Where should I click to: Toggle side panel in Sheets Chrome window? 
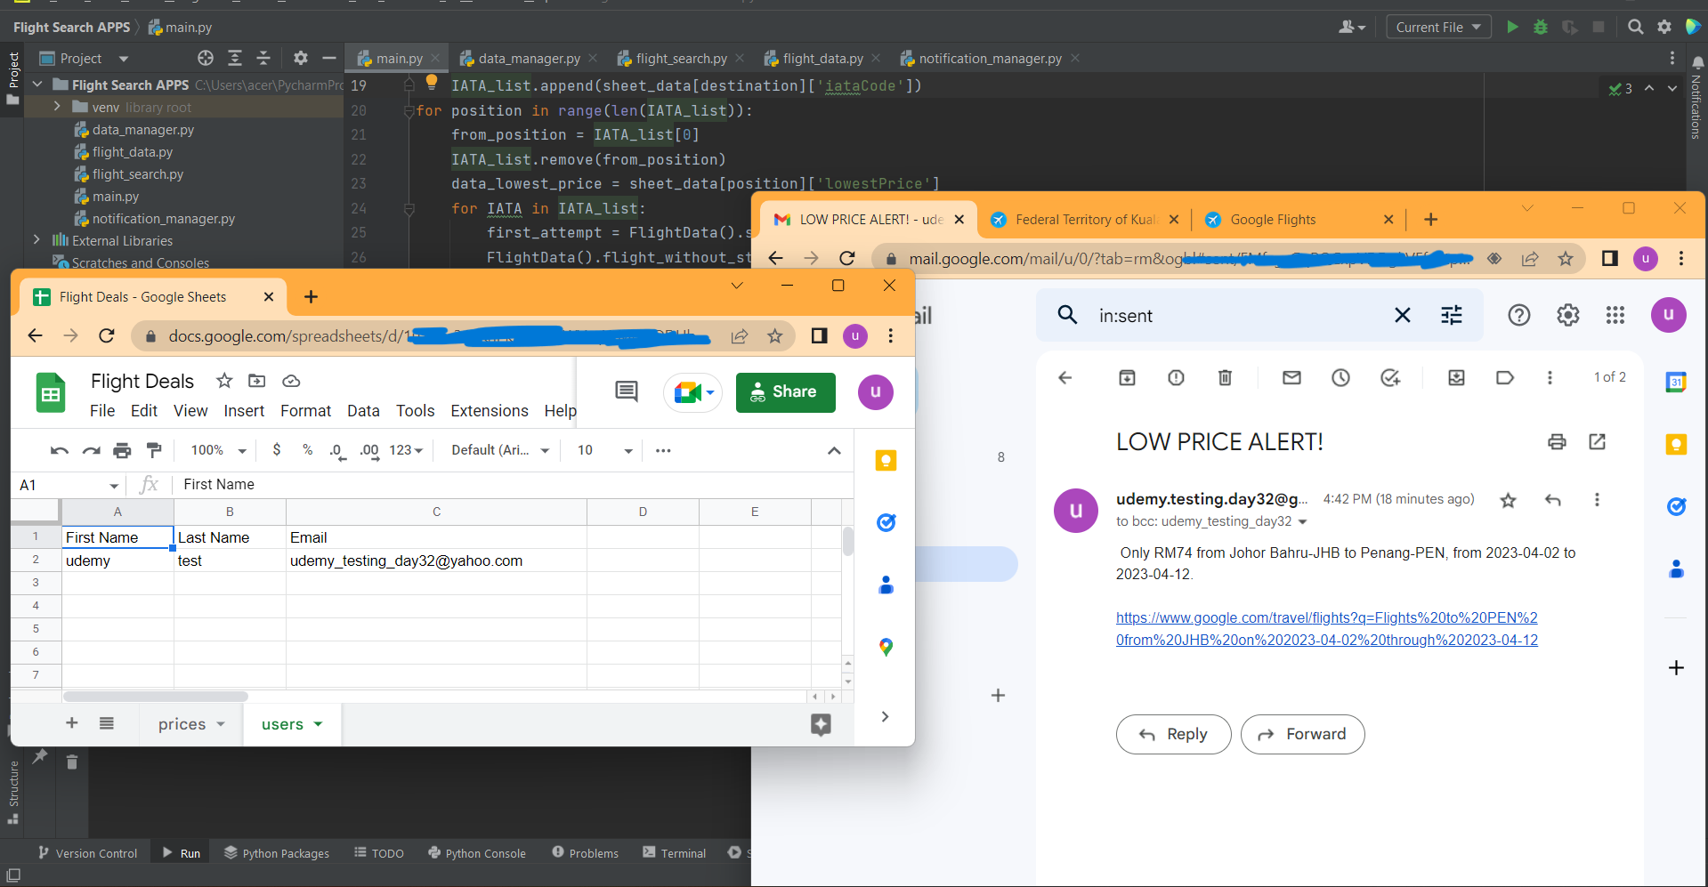click(819, 335)
